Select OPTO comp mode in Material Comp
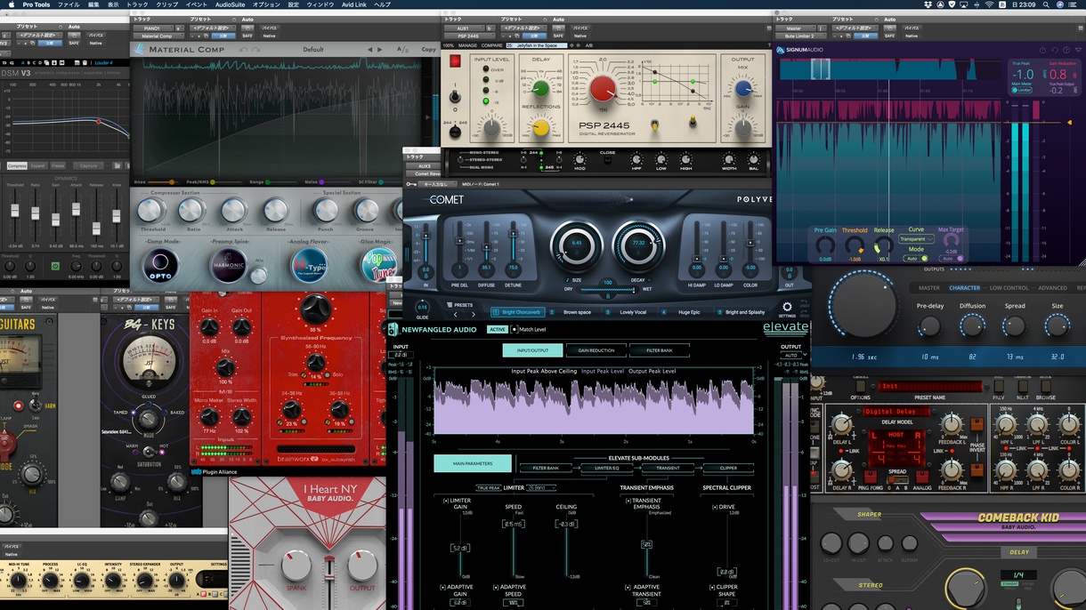Viewport: 1086px width, 610px height. (160, 266)
